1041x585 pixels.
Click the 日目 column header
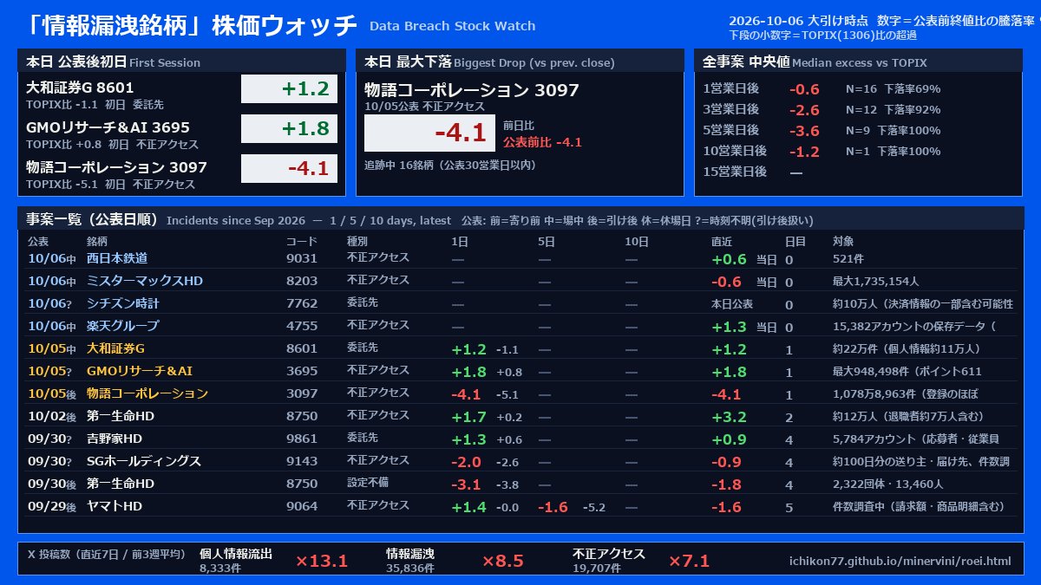pos(795,241)
